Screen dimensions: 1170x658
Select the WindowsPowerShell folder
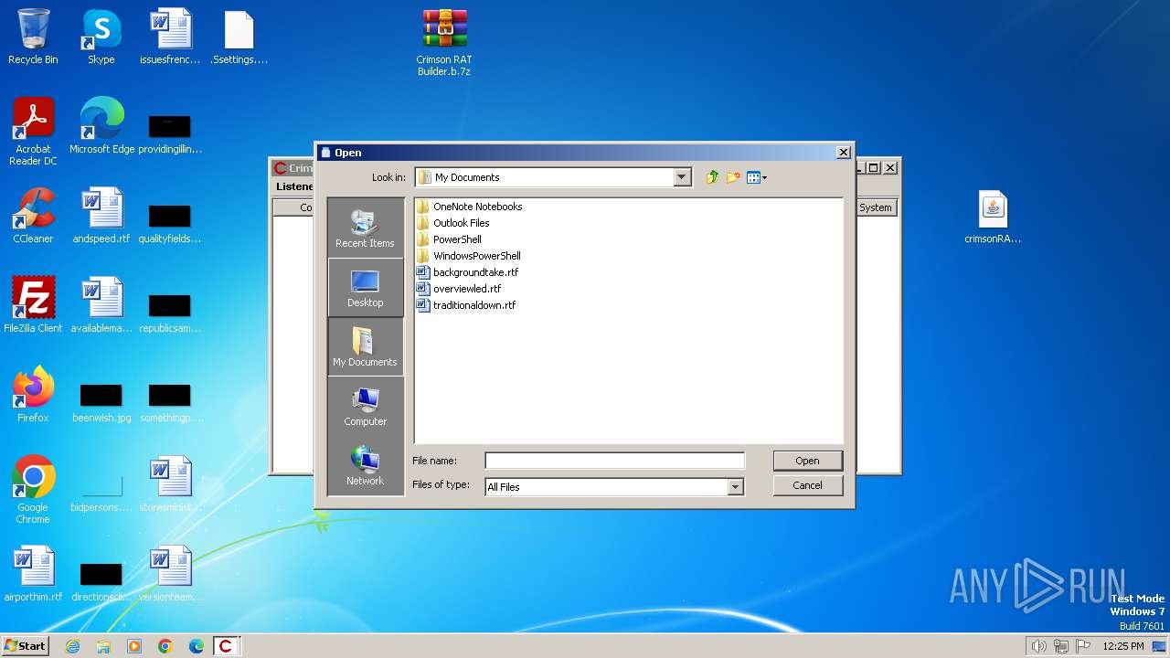[468, 256]
